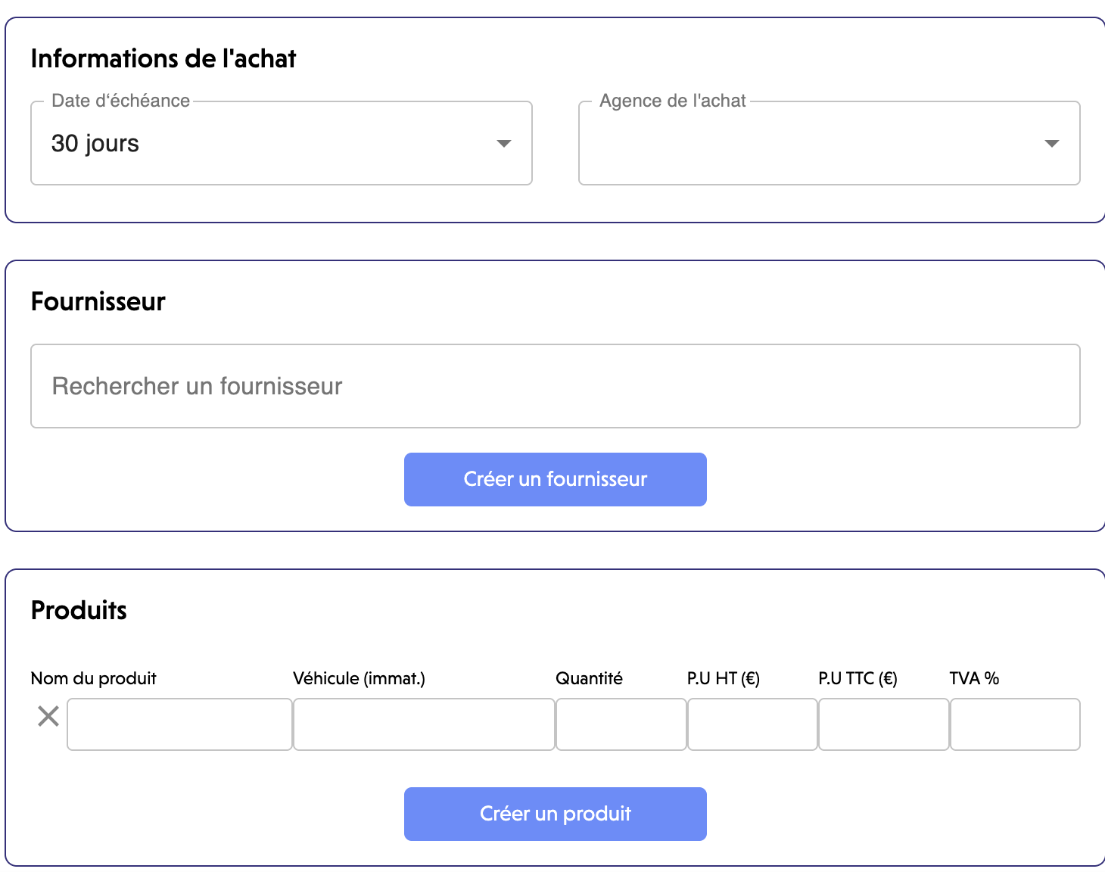Click the P.U TTC (€) column label
Screen dimensions: 1105x872
(x=858, y=678)
